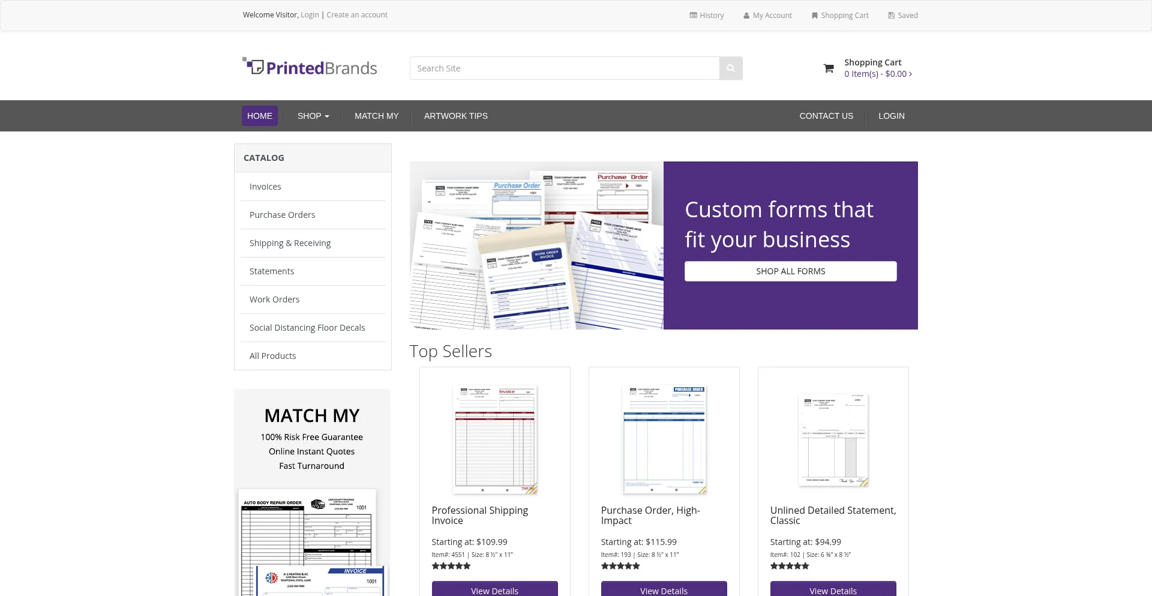Focus the Search Site input field
The height and width of the screenshot is (596, 1152).
coord(564,68)
